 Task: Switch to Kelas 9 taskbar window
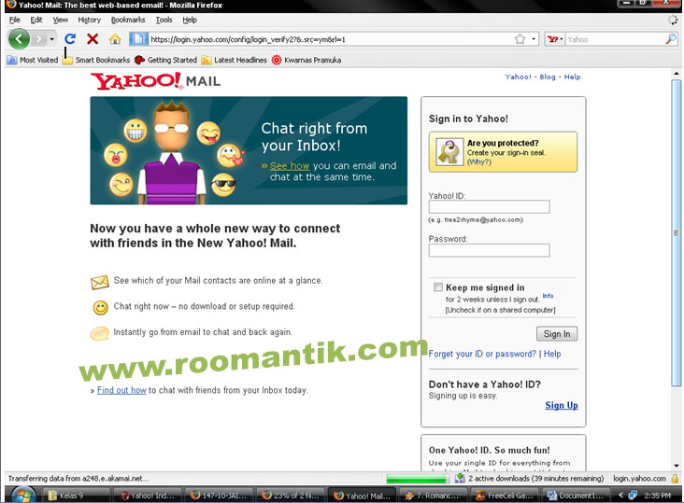point(75,496)
